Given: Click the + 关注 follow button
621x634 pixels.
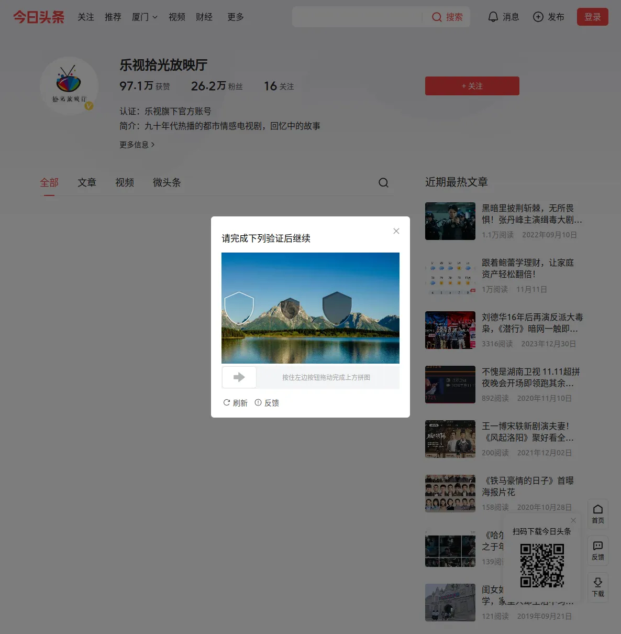Looking at the screenshot, I should click(472, 86).
